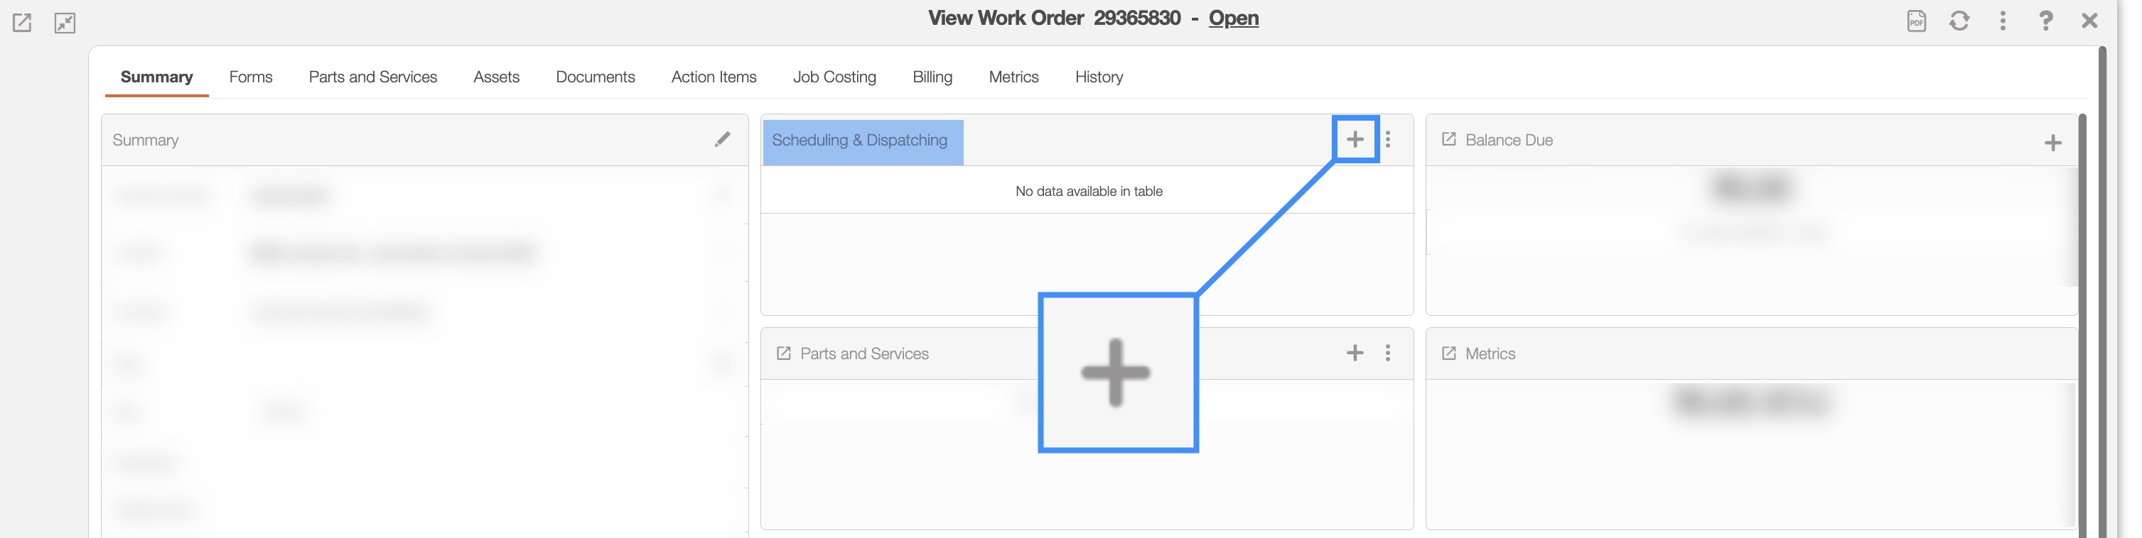Click the Open status link in title
The height and width of the screenshot is (538, 2142).
tap(1233, 18)
